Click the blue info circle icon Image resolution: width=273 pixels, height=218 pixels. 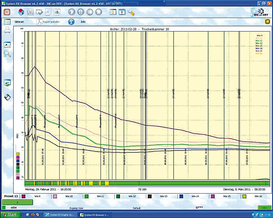(x=71, y=22)
